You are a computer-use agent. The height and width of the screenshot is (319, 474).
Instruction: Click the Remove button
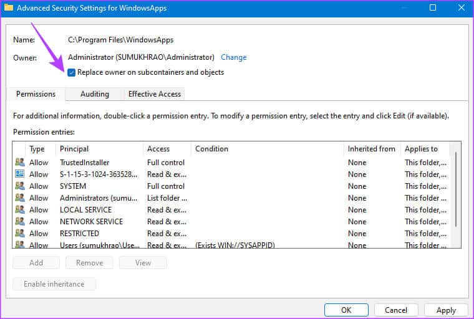tap(89, 263)
